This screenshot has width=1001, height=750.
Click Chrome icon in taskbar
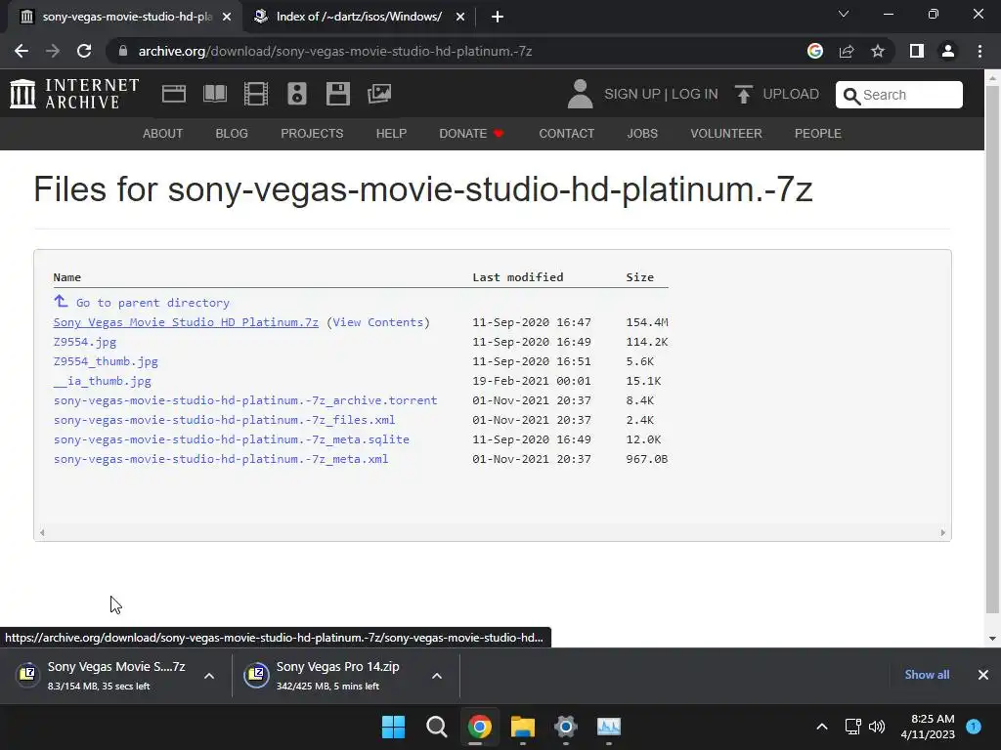(479, 727)
